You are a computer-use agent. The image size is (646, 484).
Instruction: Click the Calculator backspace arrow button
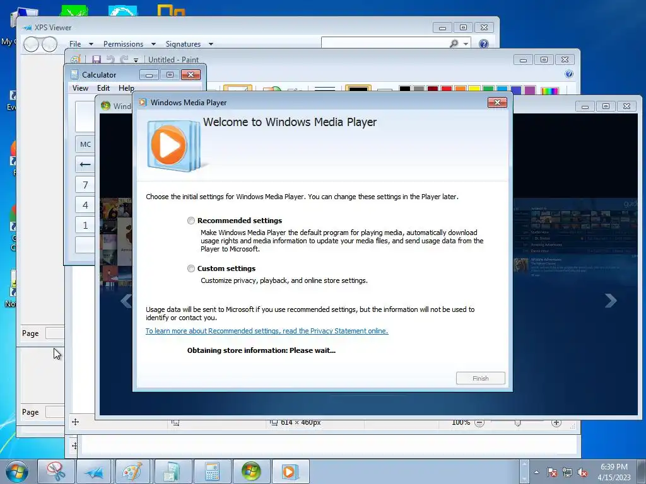(85, 164)
